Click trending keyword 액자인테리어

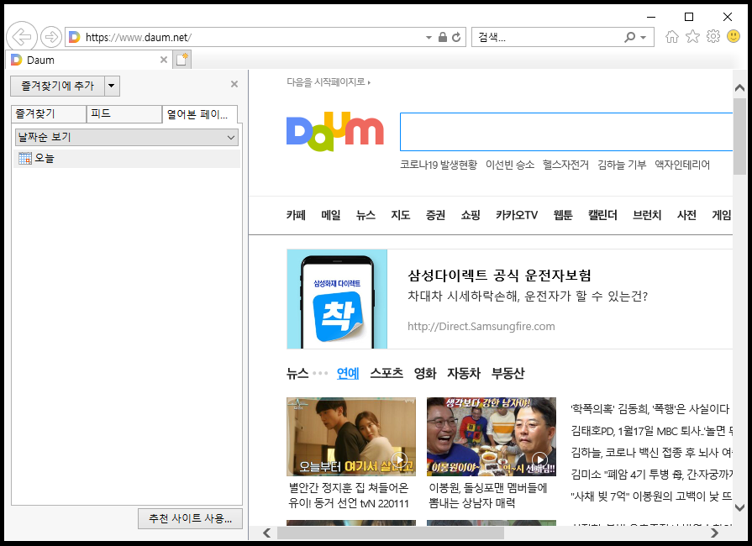pyautogui.click(x=682, y=165)
